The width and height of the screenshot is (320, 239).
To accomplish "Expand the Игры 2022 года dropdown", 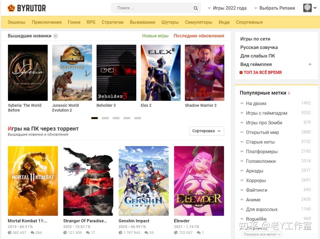I will (227, 8).
